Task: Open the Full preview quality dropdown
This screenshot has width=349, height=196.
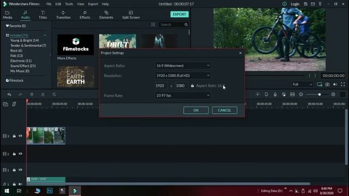Action: (x=303, y=84)
